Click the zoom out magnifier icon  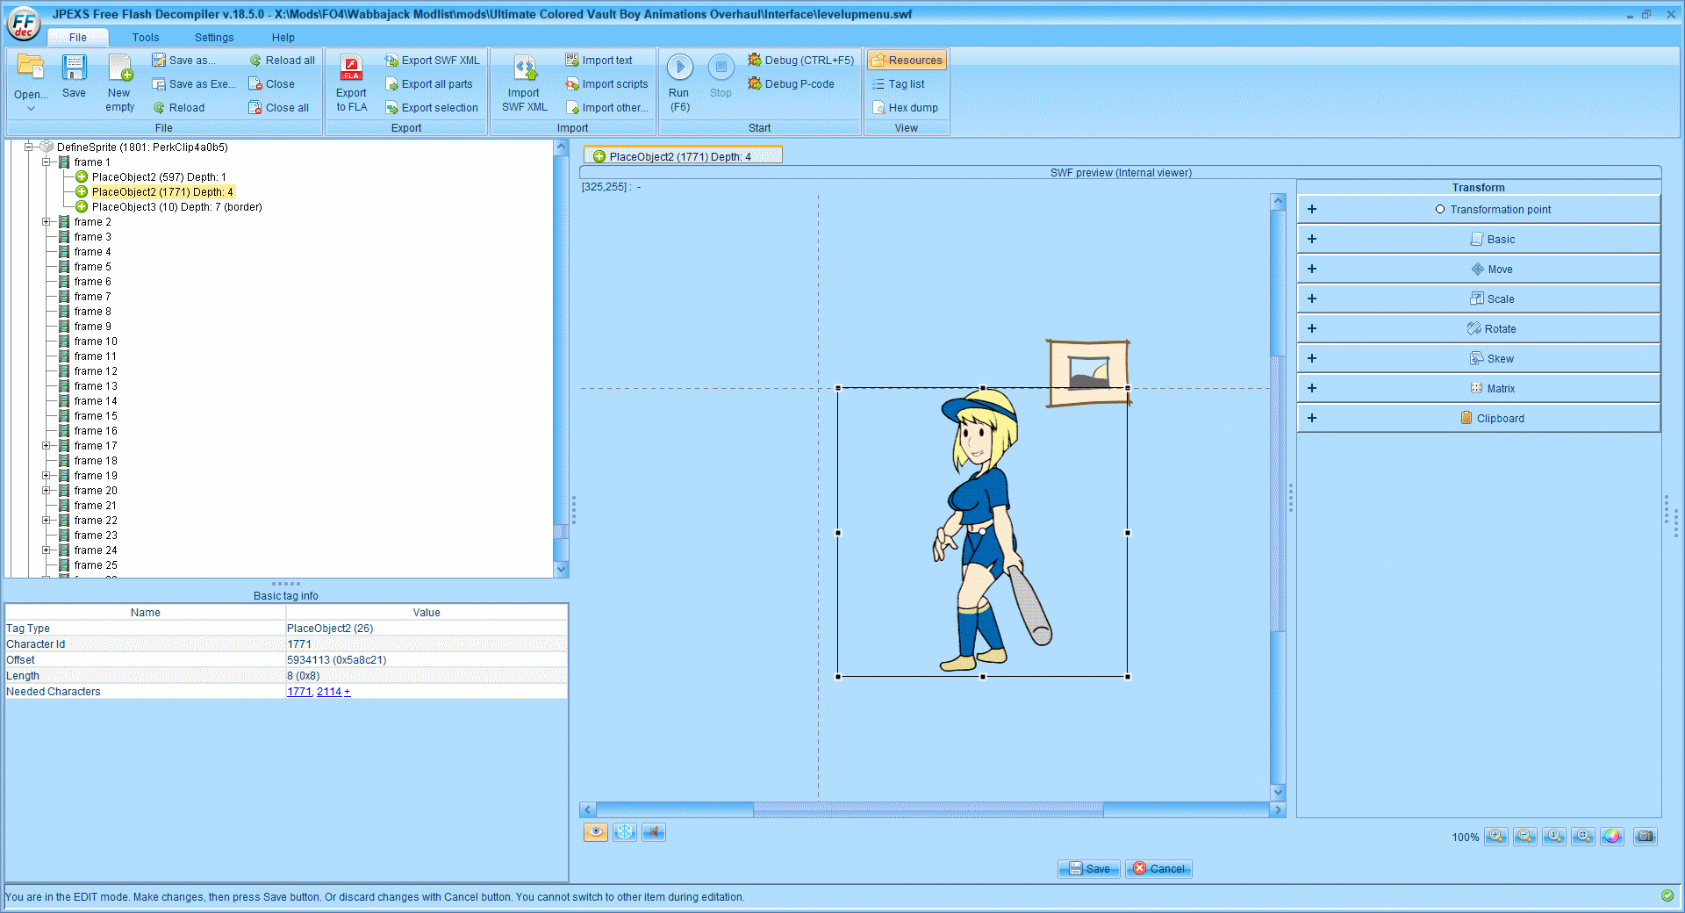coord(1525,837)
